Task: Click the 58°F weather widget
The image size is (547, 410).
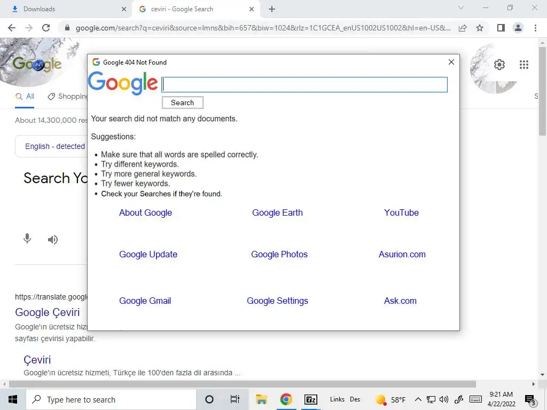Action: [x=390, y=399]
